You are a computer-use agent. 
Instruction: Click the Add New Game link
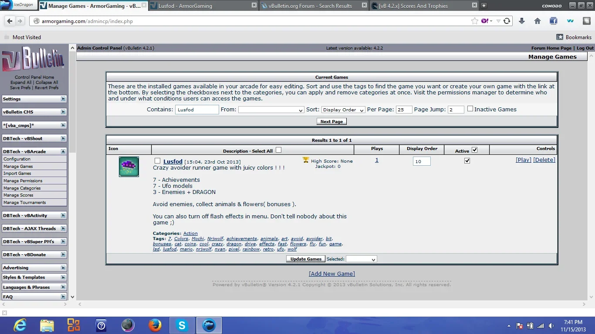pyautogui.click(x=332, y=274)
